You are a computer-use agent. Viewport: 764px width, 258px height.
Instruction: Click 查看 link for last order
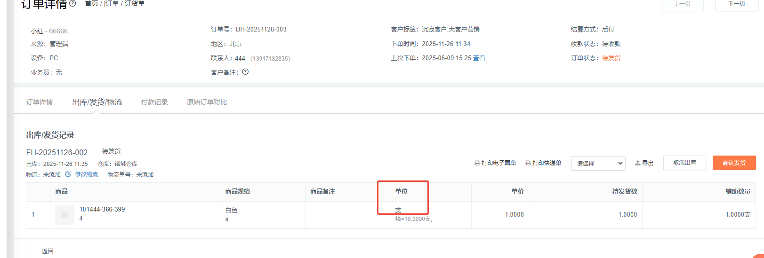(x=479, y=58)
